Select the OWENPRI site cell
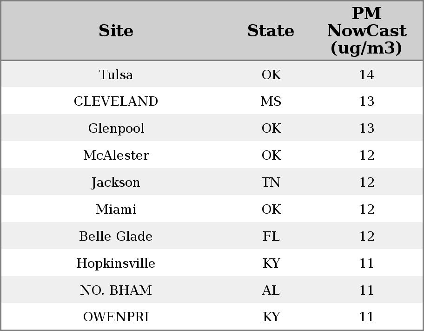424x331 pixels. coord(116,317)
